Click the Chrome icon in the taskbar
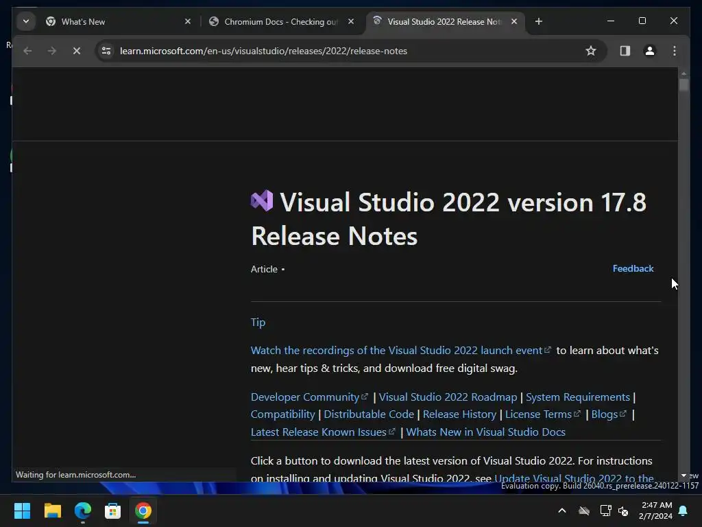This screenshot has height=527, width=702. click(143, 511)
